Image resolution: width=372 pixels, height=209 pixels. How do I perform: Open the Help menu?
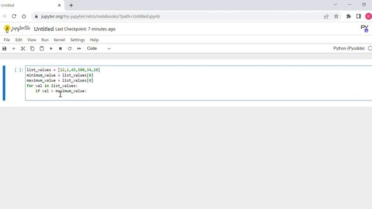[x=94, y=40]
